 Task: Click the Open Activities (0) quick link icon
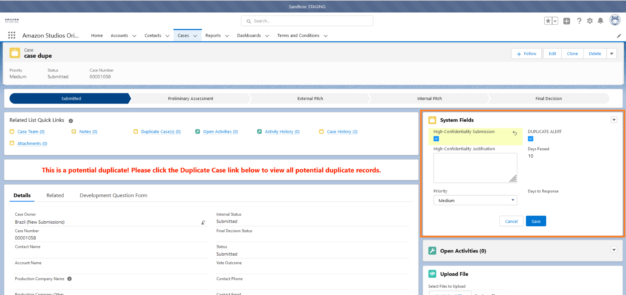pyautogui.click(x=198, y=132)
